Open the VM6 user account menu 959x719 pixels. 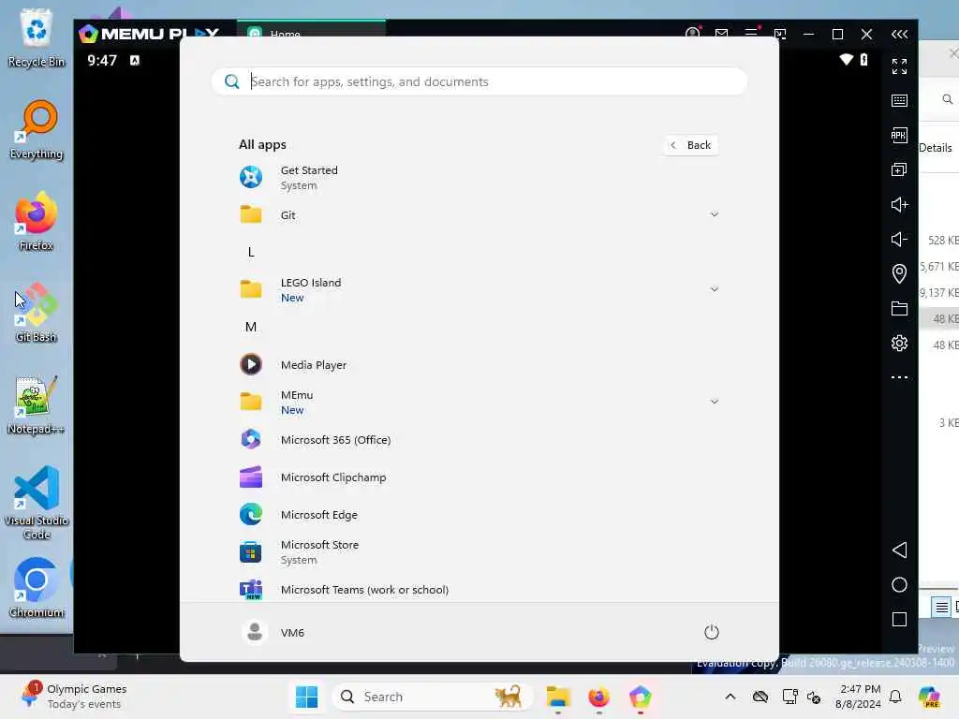pyautogui.click(x=273, y=632)
